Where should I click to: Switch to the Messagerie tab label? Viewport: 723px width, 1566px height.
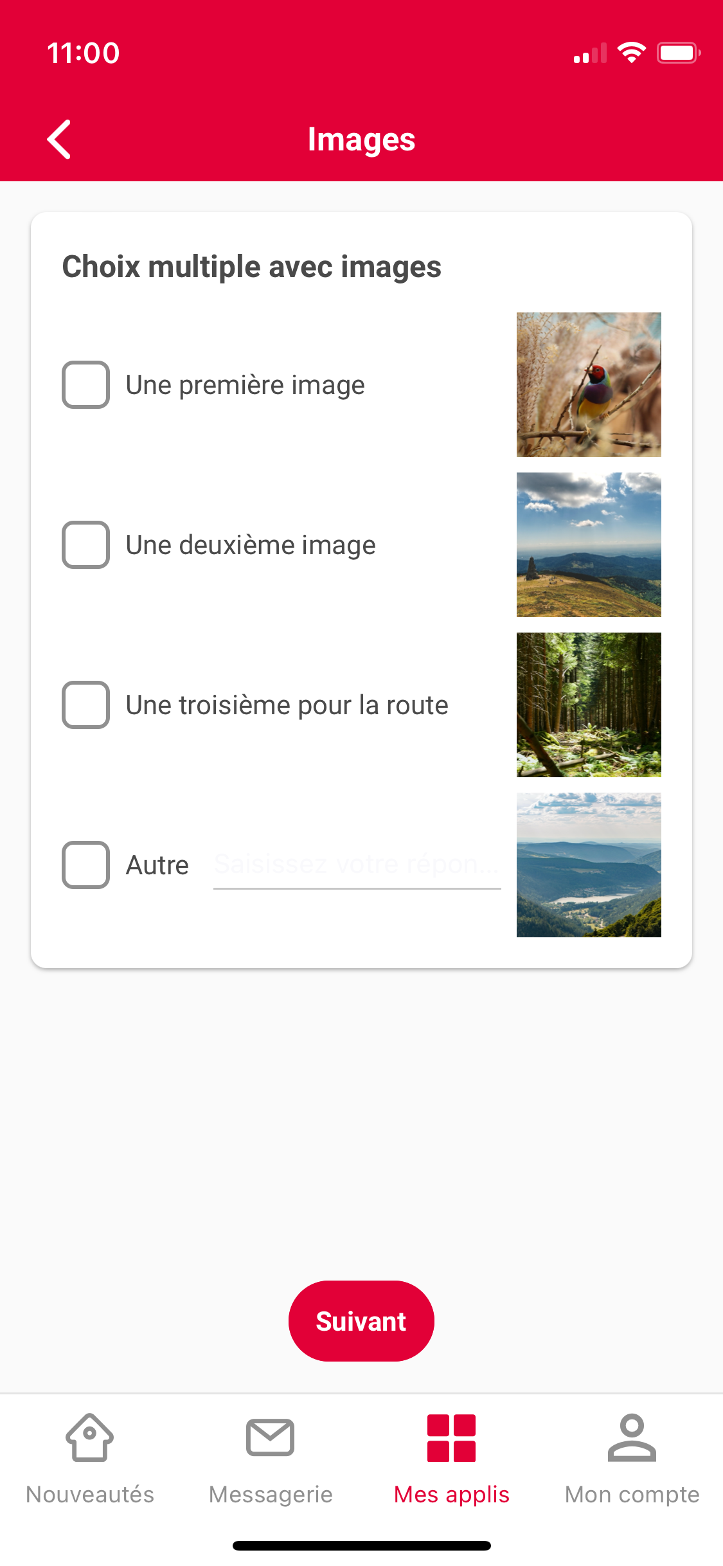point(271,1495)
